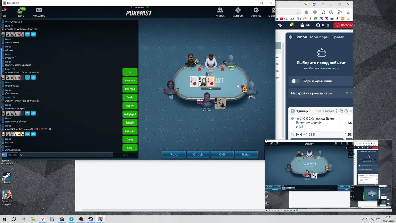Screen dimensions: 396x223
Task: Click the Call button
Action: (222, 154)
